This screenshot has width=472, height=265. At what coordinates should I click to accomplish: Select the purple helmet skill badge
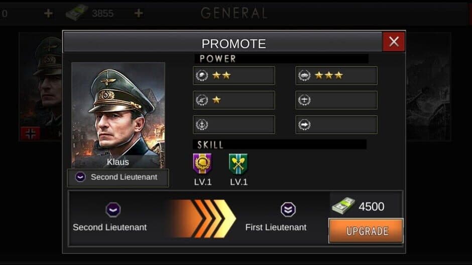point(202,164)
